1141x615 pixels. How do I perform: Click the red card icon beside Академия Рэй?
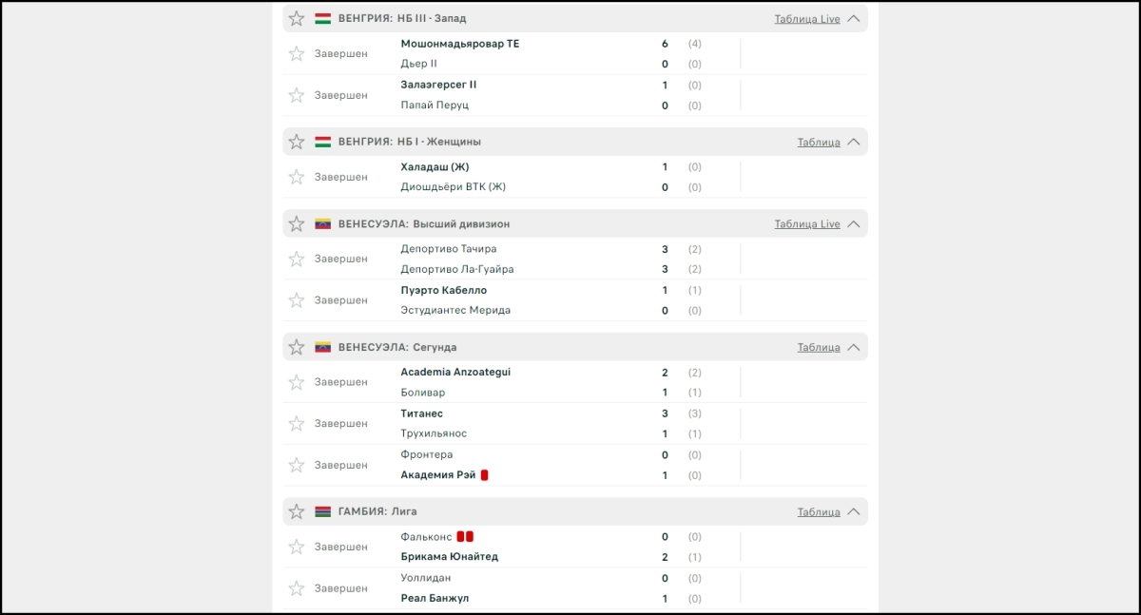(x=484, y=475)
